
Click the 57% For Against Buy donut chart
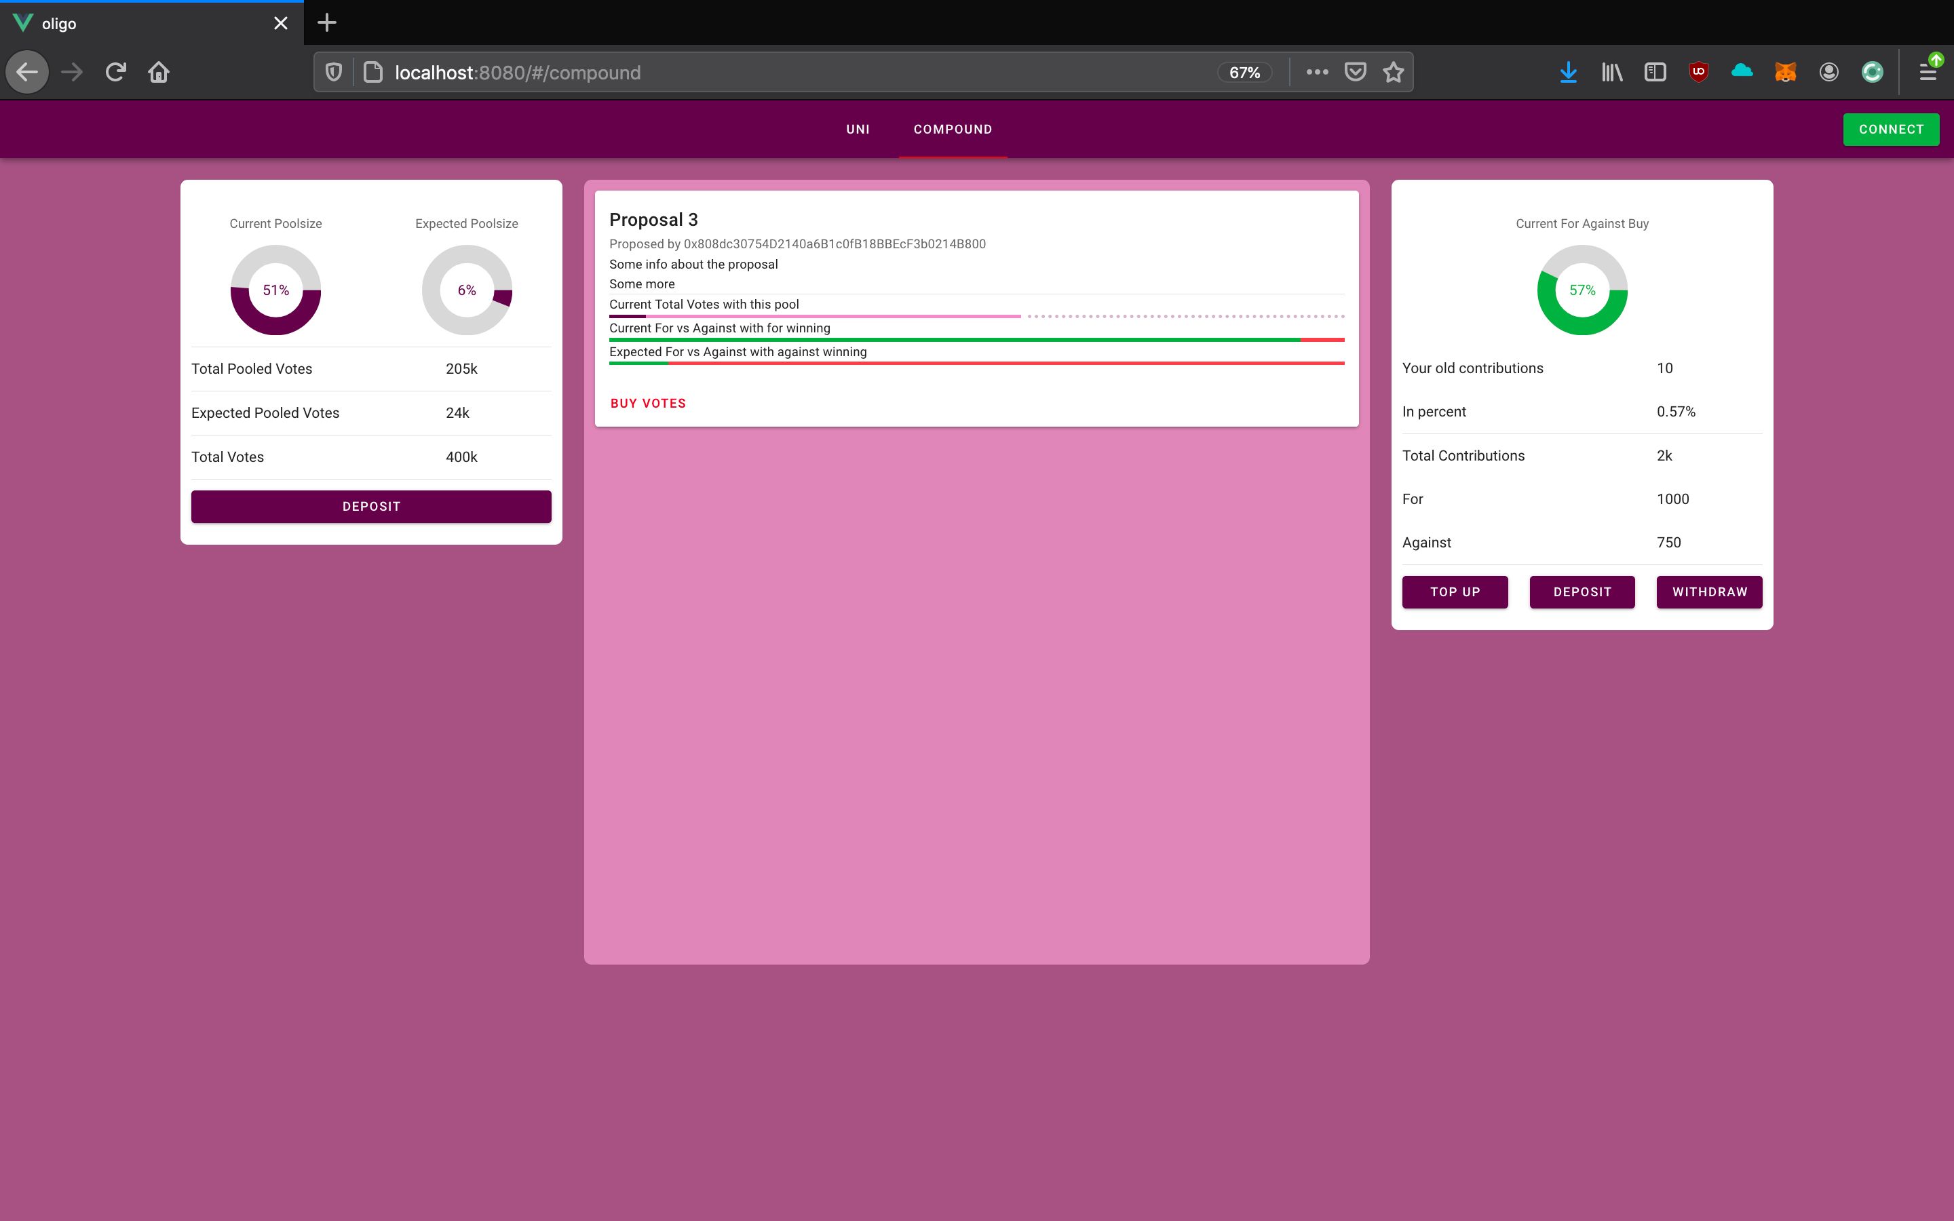[1582, 290]
